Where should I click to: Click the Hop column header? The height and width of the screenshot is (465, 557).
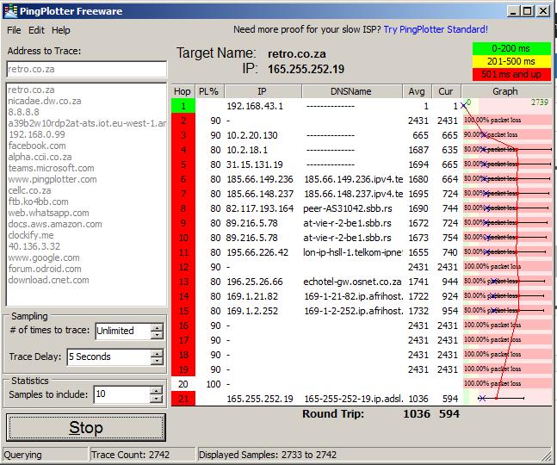183,91
